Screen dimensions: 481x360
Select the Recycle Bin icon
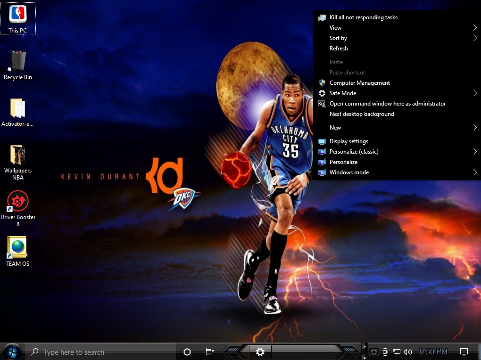(x=18, y=65)
